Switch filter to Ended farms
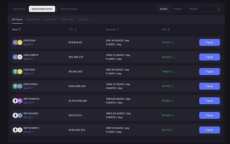Viewport: 230px width, 144px height. [x=177, y=9]
